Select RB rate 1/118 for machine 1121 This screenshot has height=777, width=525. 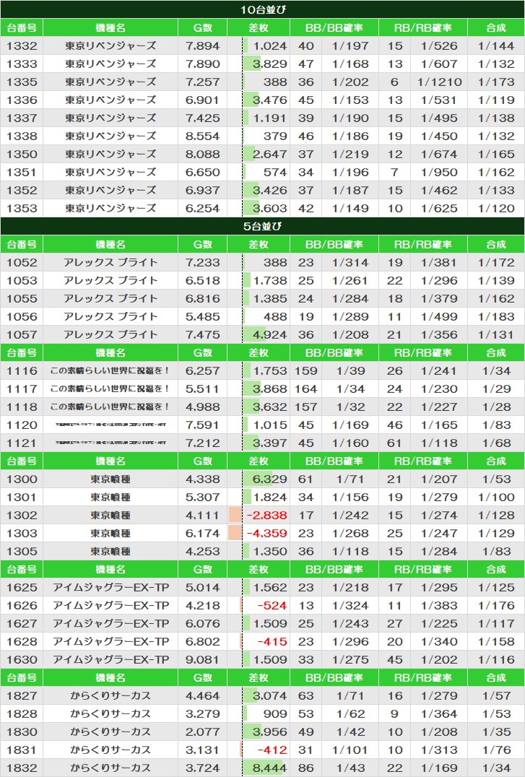pyautogui.click(x=439, y=443)
